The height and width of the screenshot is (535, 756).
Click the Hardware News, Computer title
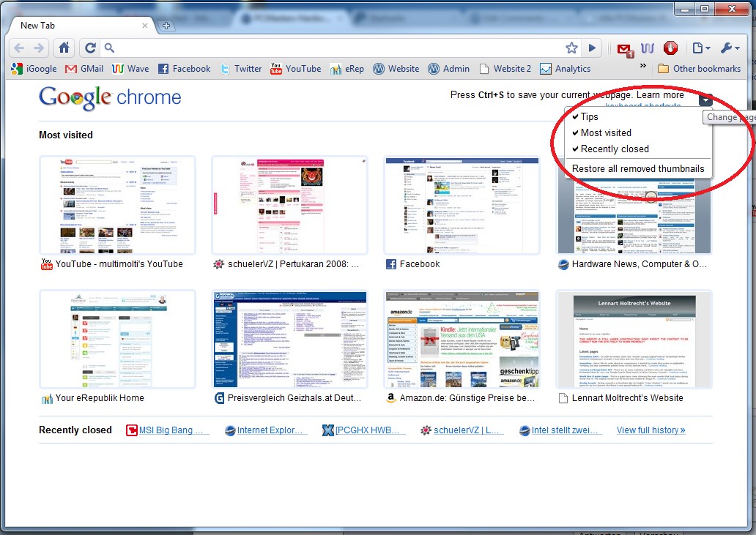click(x=640, y=264)
